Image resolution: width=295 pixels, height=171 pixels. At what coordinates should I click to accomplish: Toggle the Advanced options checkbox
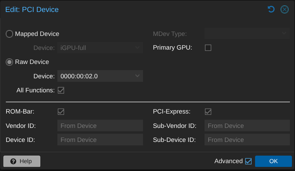[x=248, y=161]
